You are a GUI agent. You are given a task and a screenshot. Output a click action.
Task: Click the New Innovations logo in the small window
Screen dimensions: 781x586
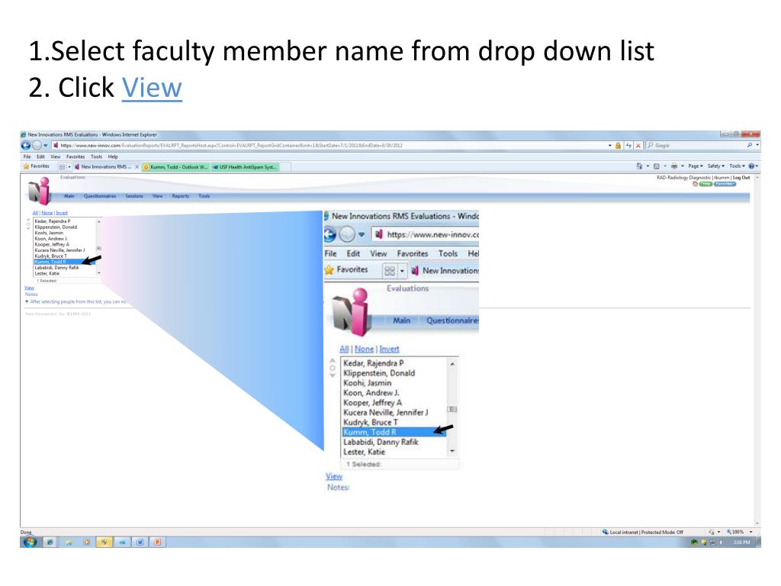[x=40, y=191]
